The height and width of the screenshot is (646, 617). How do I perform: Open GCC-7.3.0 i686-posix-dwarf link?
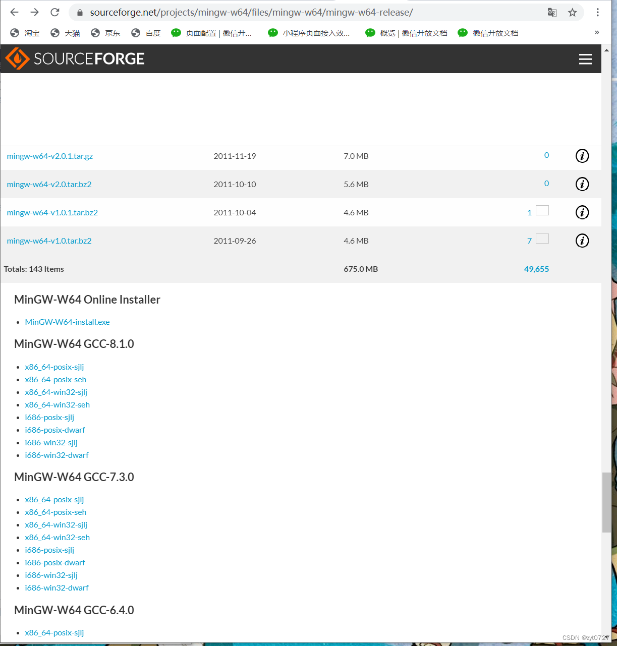click(x=55, y=563)
